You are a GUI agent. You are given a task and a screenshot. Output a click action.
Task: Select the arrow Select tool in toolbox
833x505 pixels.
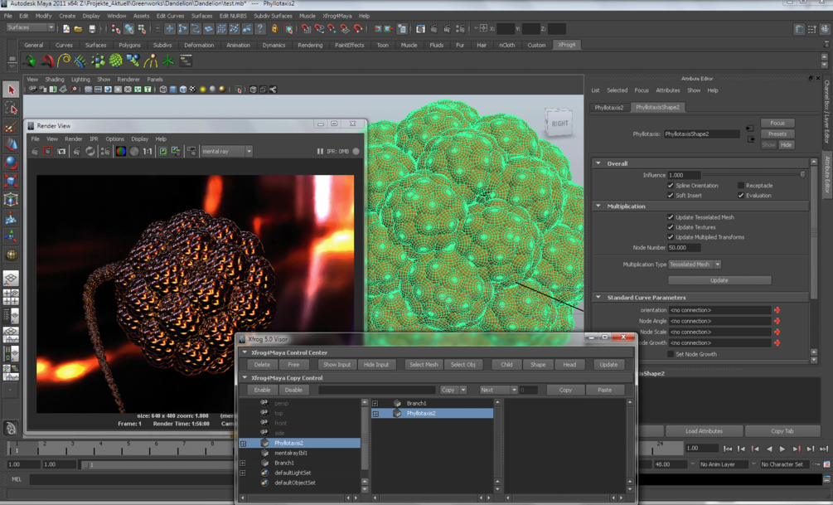tap(11, 90)
